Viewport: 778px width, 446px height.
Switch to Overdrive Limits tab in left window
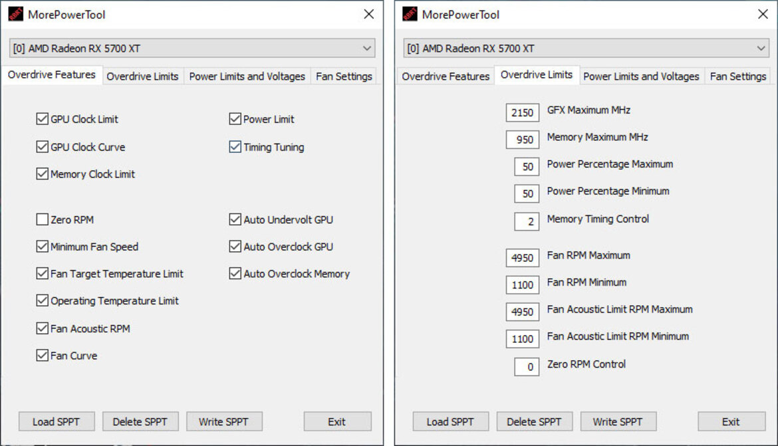coord(142,76)
